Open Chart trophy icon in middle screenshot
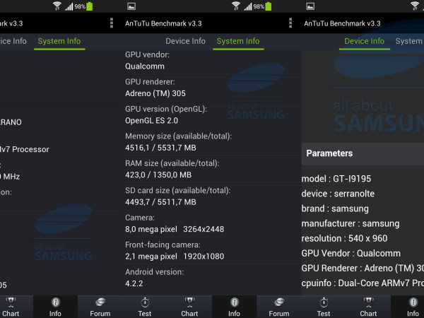The height and width of the screenshot is (318, 424). 189,302
